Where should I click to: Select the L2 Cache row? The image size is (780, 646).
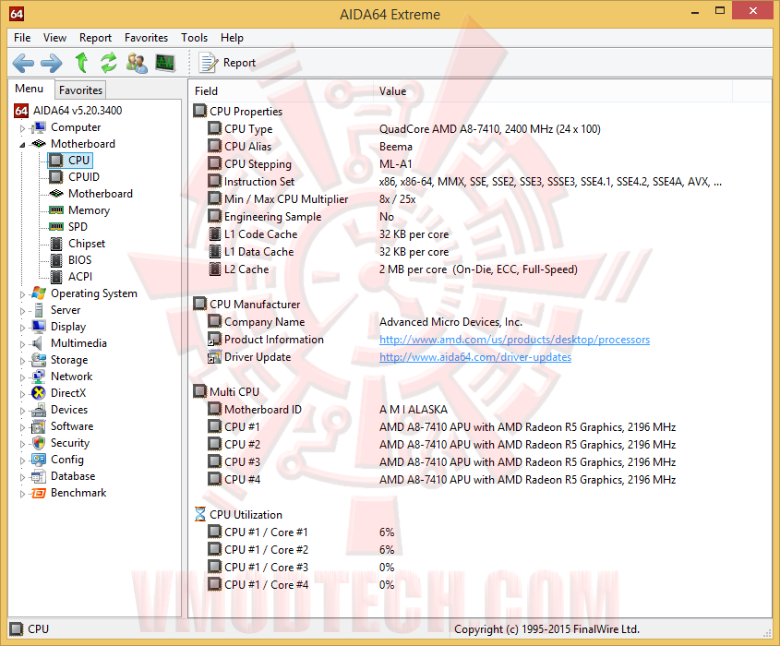[x=480, y=269]
